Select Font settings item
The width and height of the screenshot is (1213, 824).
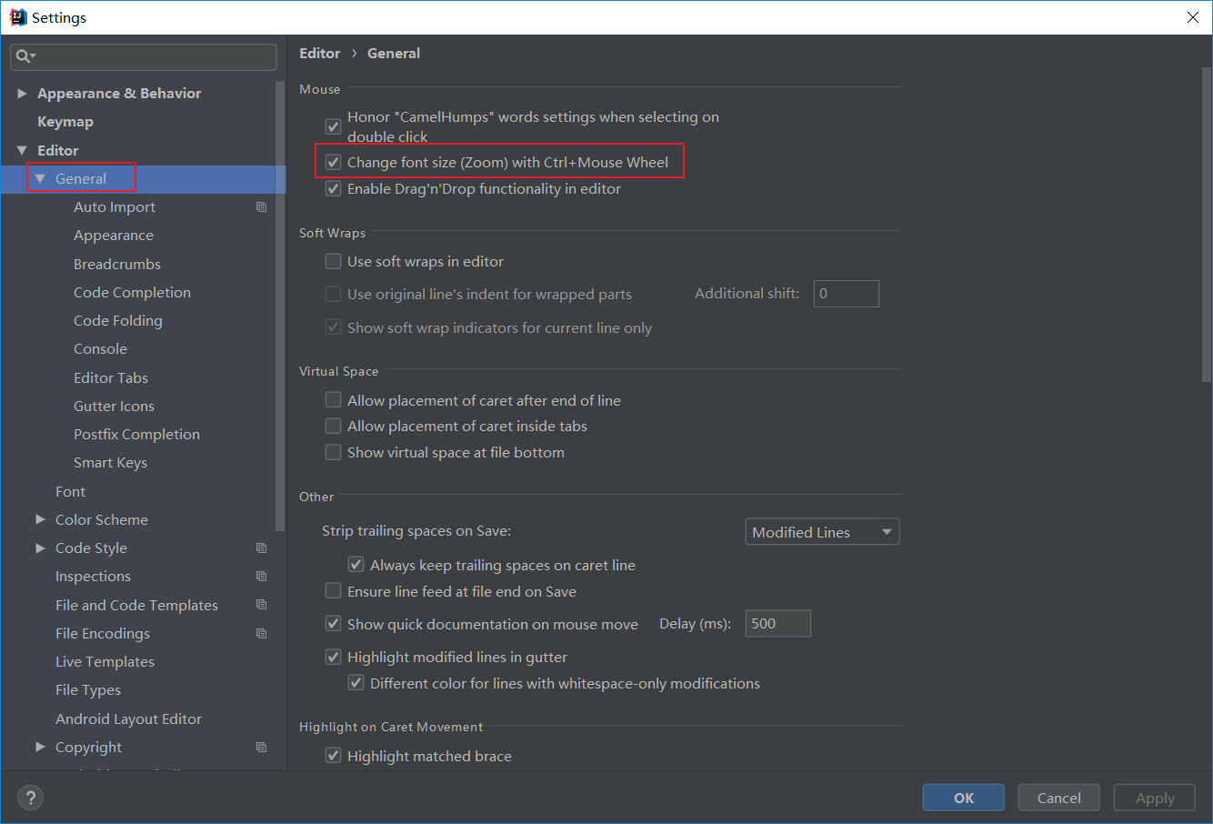pos(70,492)
